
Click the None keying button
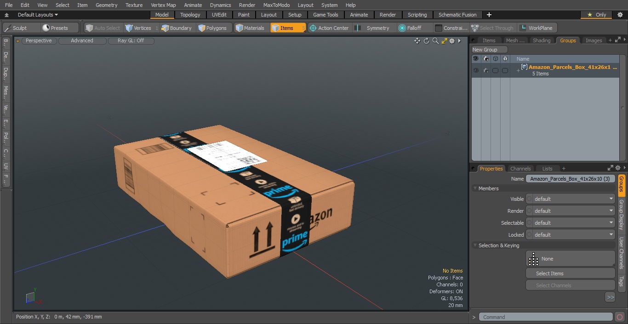pyautogui.click(x=571, y=259)
